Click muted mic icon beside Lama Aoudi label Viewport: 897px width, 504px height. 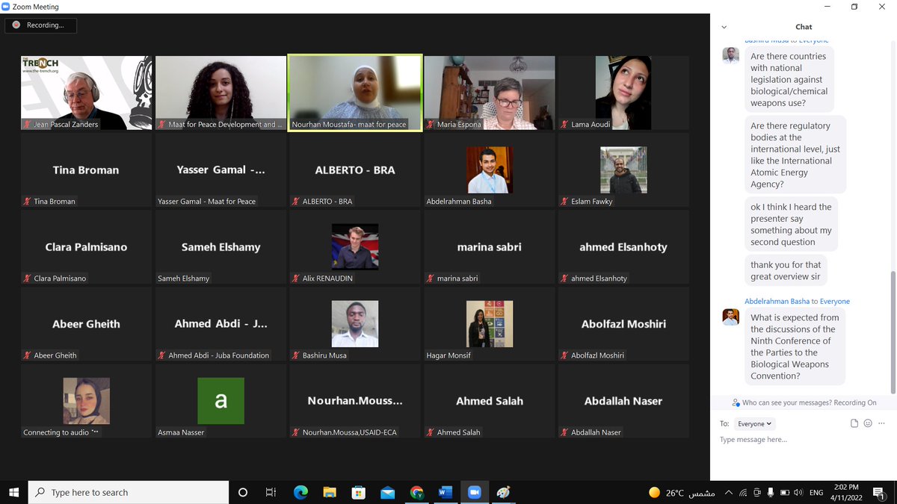click(x=565, y=125)
